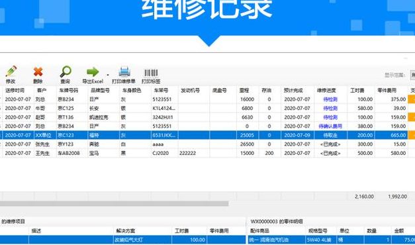
Task: Click the 车身颜色 column header
Action: tap(132, 90)
